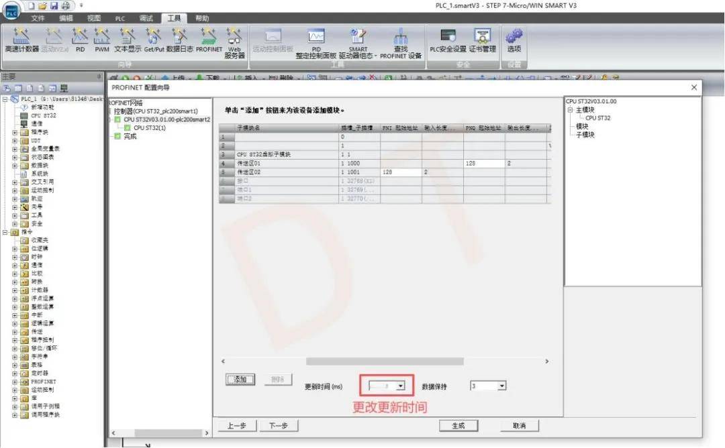The width and height of the screenshot is (725, 448).
Task: Collapse the 指令 tree node
Action: [x=5, y=232]
